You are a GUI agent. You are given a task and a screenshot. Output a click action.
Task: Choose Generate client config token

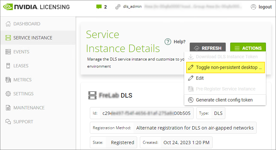[x=224, y=100]
